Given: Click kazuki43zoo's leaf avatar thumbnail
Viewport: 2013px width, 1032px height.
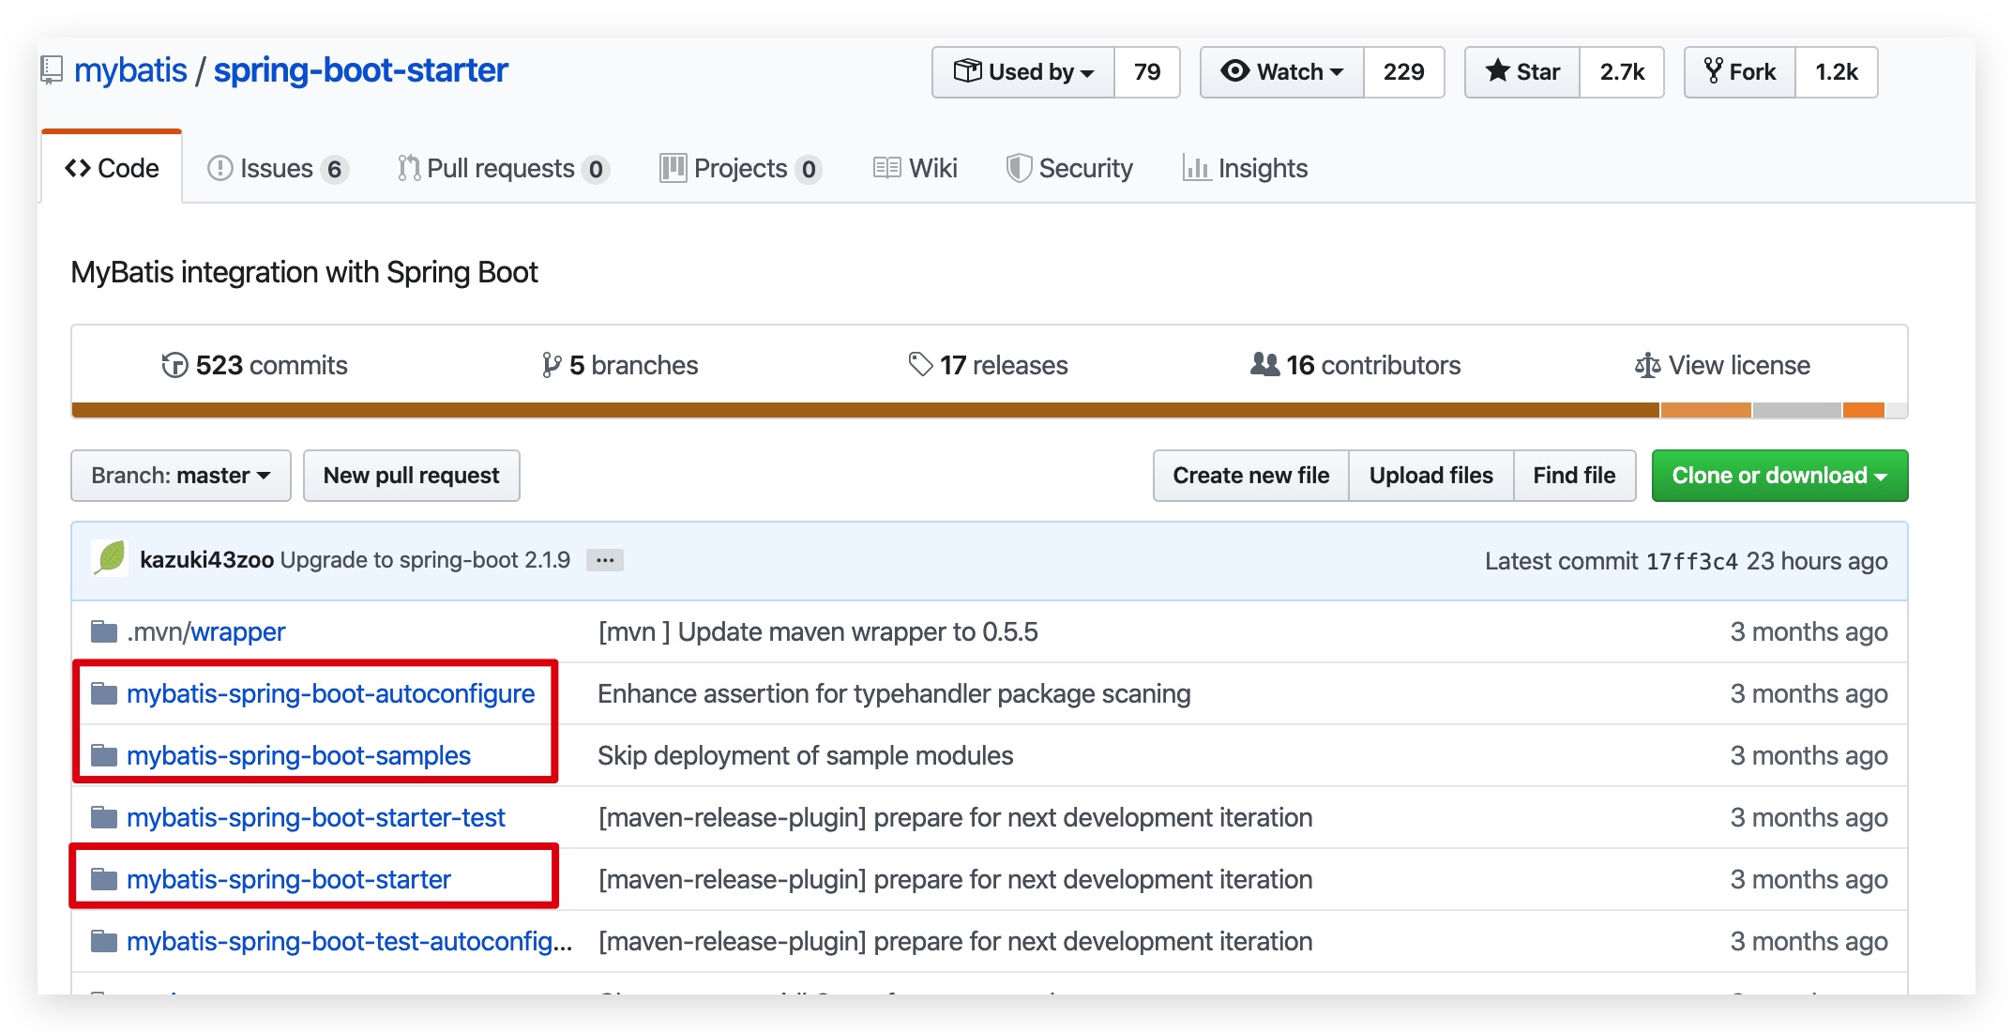Looking at the screenshot, I should pyautogui.click(x=111, y=559).
